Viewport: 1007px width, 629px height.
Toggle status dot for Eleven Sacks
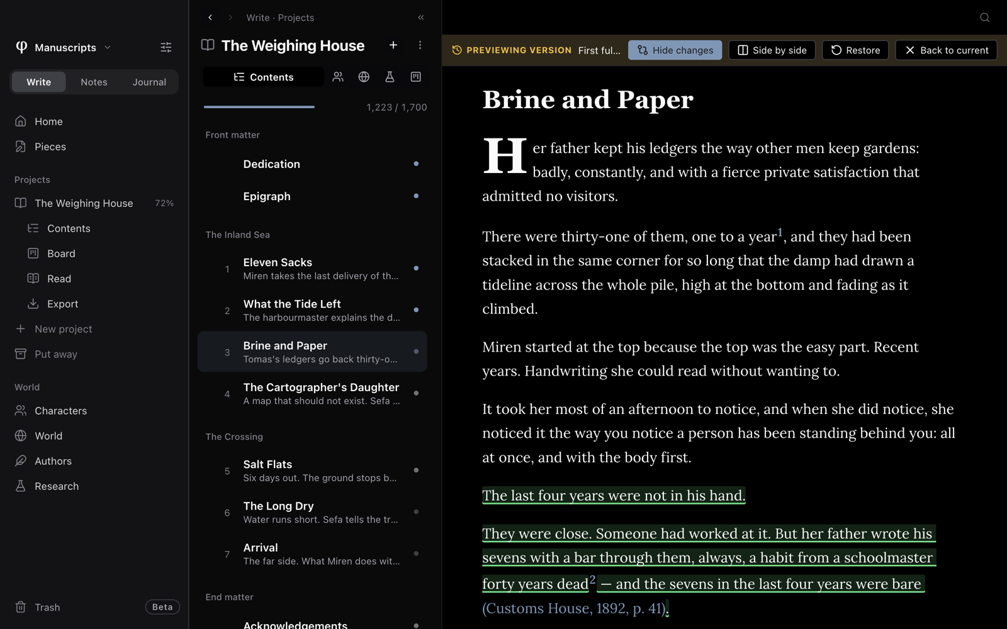click(x=416, y=269)
